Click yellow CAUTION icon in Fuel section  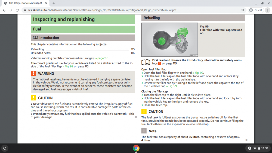33,98
